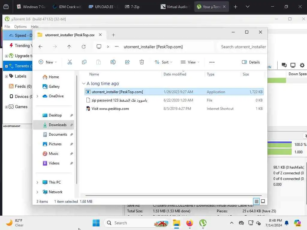
Task: Switch to the UPLOAD.EE browser tab
Action: [103, 7]
